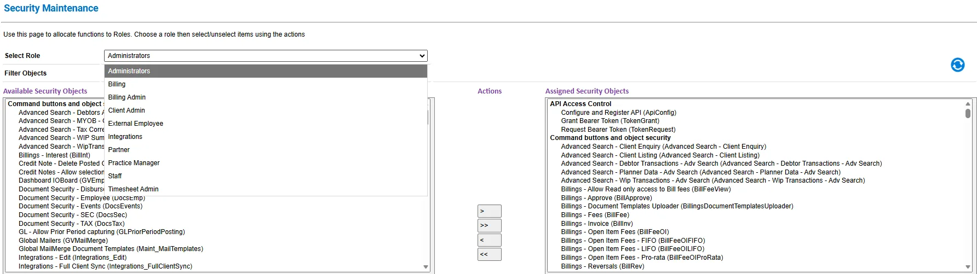Screen dimensions: 977x274
Task: Click the double right arrow assign-all button
Action: [x=489, y=225]
